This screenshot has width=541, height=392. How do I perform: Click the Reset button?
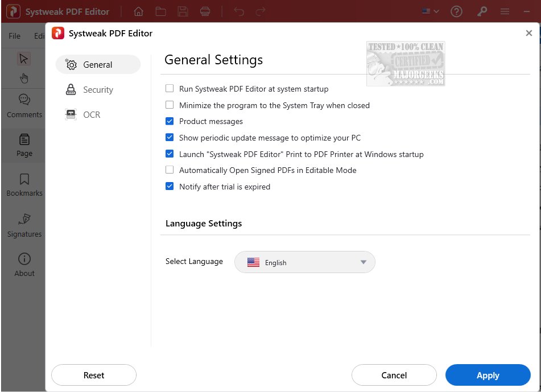point(94,376)
